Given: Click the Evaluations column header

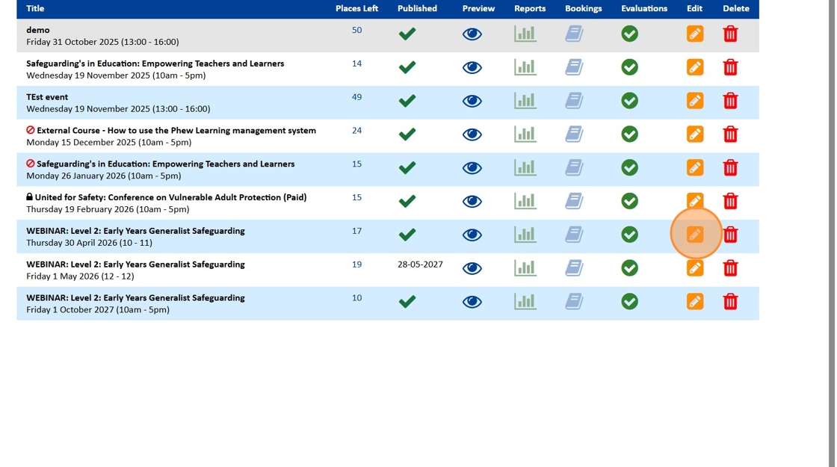Looking at the screenshot, I should click(x=644, y=8).
